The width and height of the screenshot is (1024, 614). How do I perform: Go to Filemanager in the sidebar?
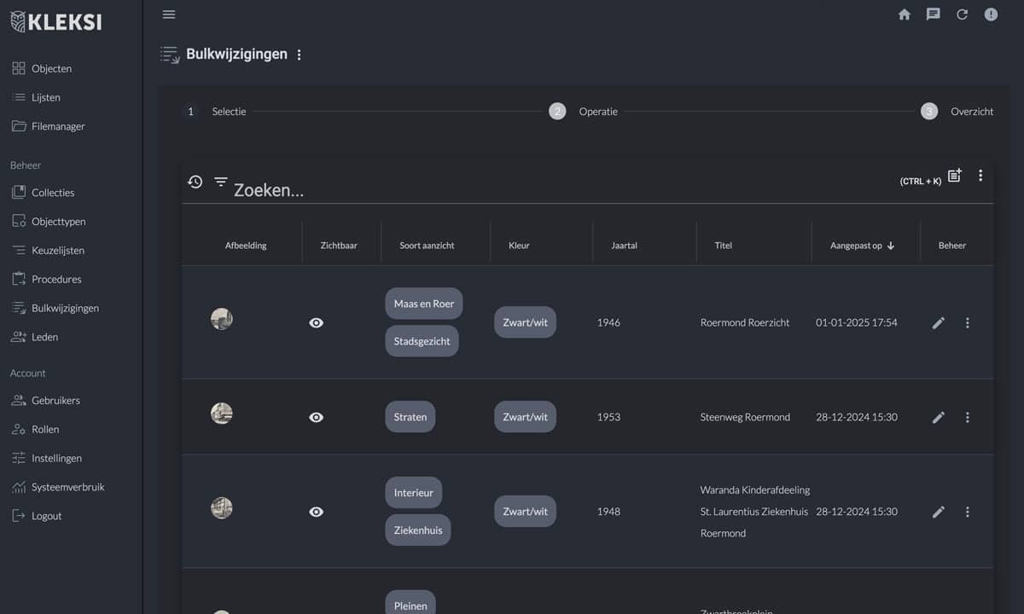(58, 126)
